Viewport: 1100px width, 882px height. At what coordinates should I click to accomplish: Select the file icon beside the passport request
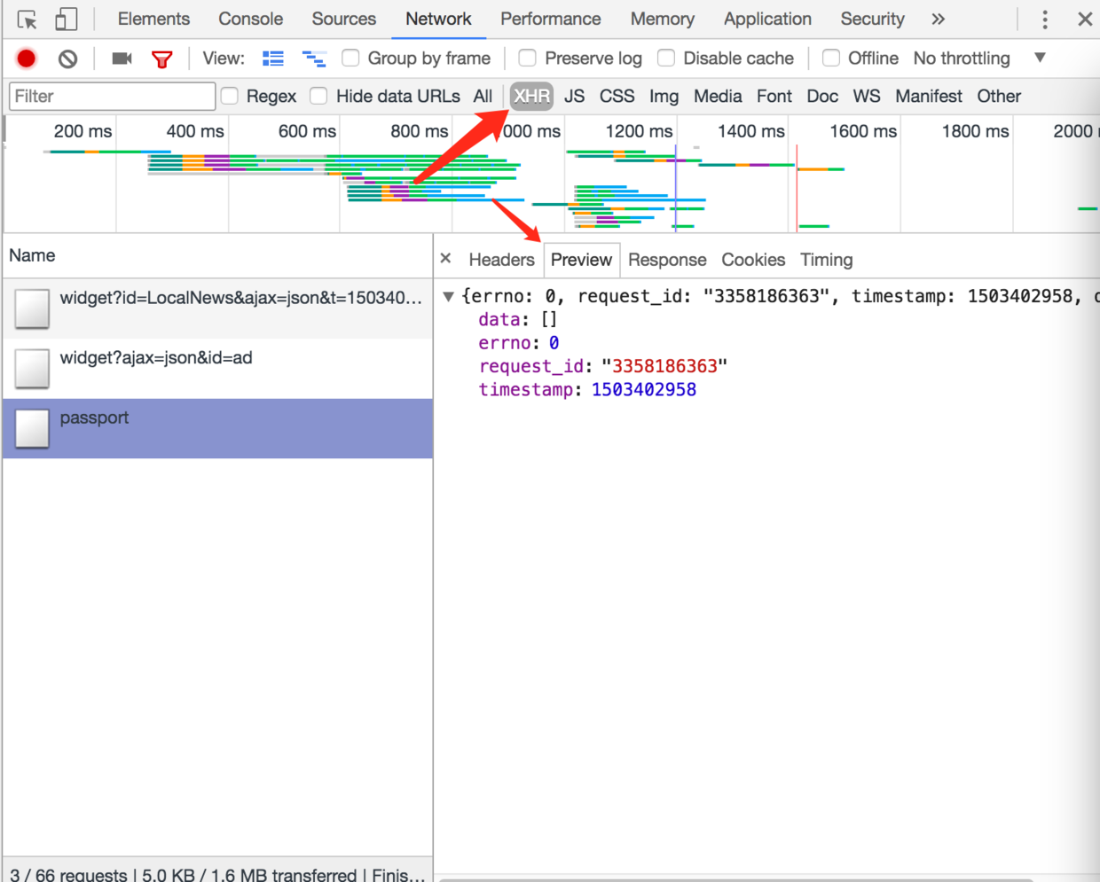point(33,429)
